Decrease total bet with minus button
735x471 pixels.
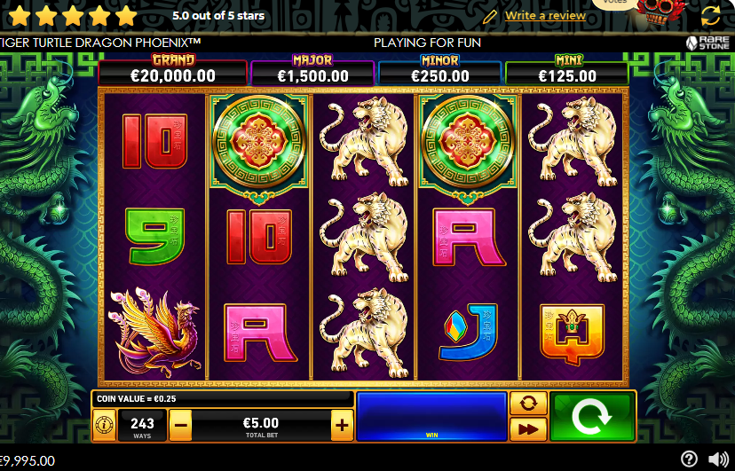tap(180, 425)
